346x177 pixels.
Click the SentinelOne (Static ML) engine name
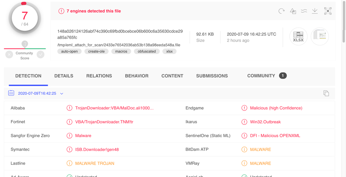208,136
